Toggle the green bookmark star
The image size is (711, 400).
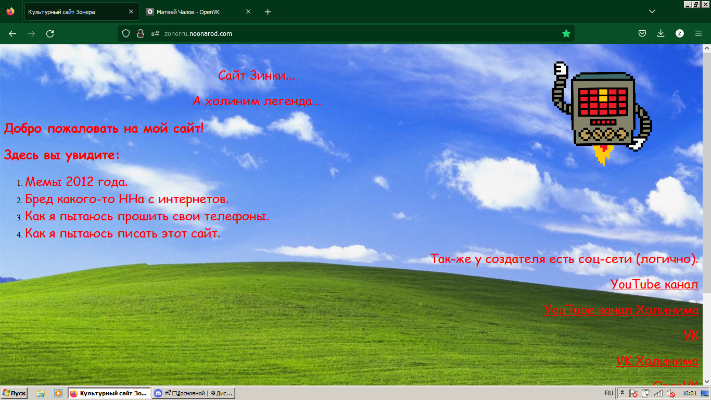click(x=566, y=33)
